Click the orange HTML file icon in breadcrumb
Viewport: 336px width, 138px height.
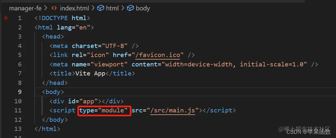point(54,8)
